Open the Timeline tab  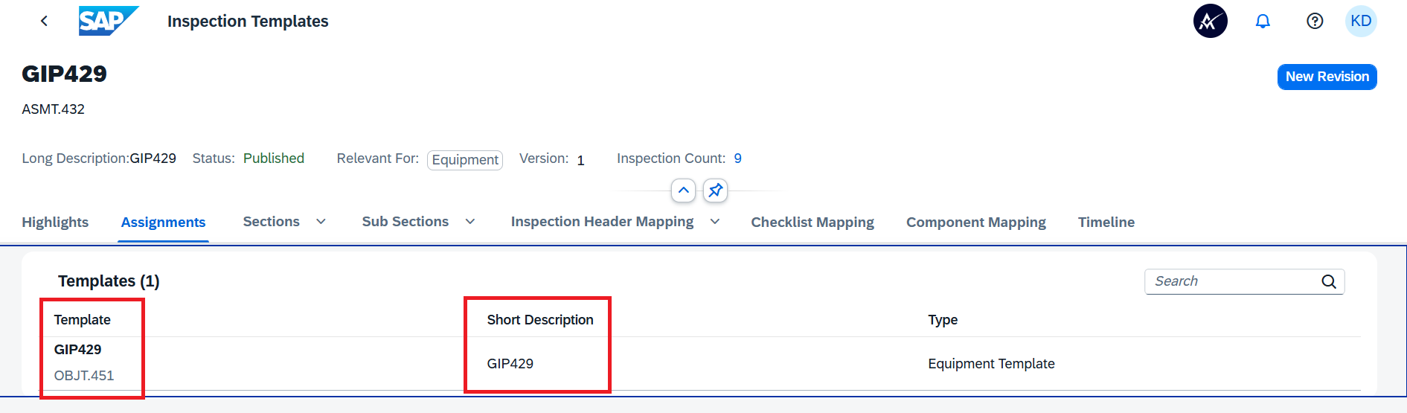(1106, 222)
